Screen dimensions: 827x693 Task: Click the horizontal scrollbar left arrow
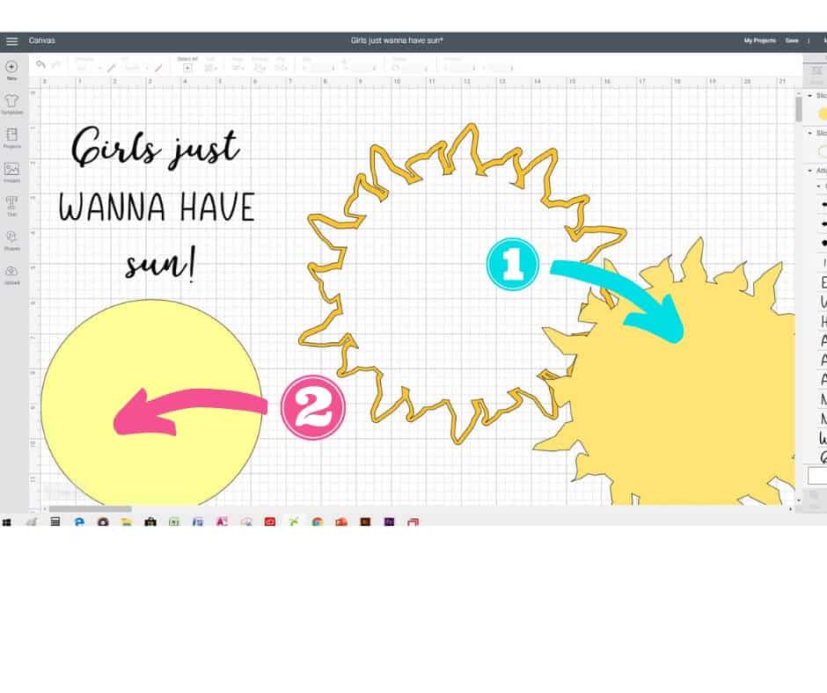(44, 509)
